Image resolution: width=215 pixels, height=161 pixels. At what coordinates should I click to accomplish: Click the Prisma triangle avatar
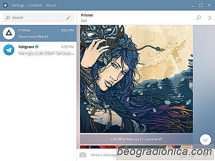9,33
